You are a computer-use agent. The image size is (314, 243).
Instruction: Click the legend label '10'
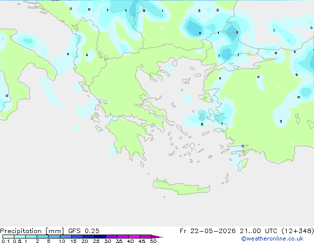(x=62, y=241)
